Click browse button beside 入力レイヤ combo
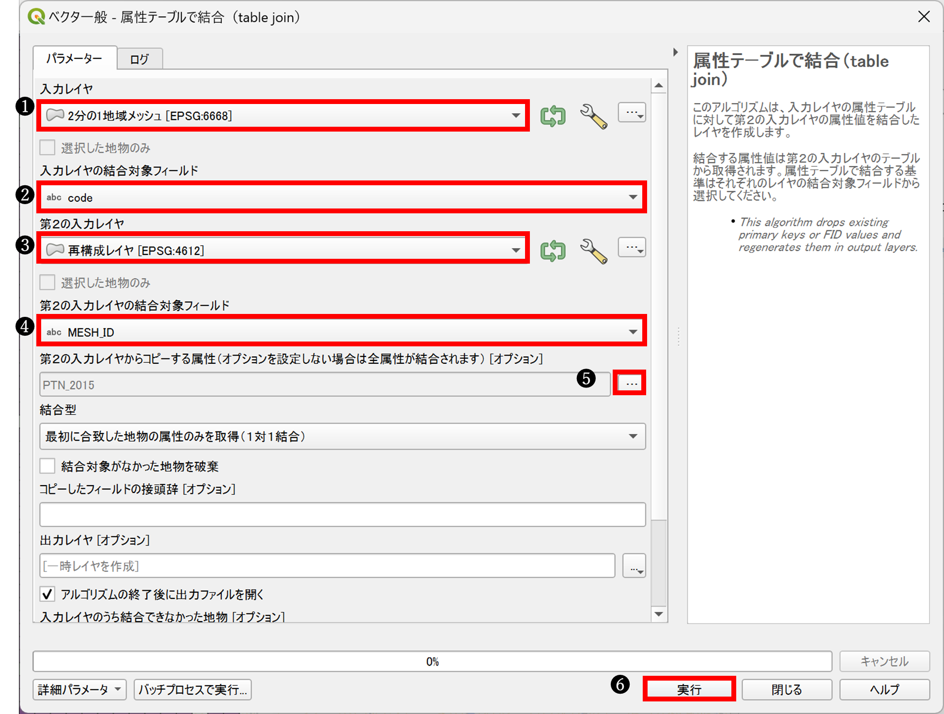This screenshot has width=944, height=714. pos(632,113)
